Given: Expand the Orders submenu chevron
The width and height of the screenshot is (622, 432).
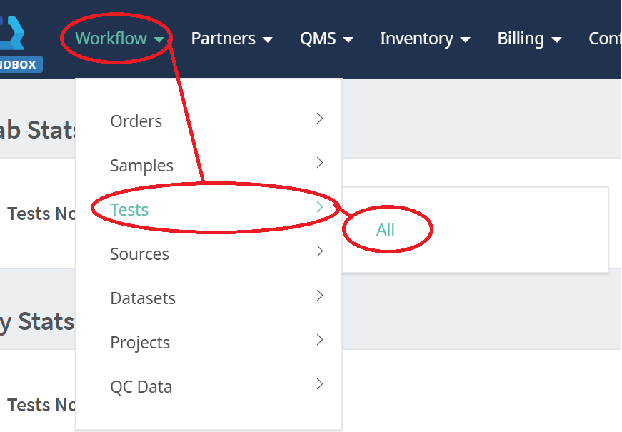Looking at the screenshot, I should coord(320,119).
